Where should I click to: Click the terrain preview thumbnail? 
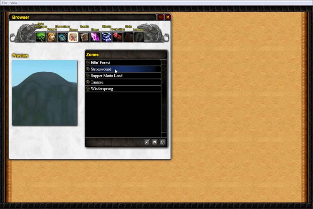point(44,93)
